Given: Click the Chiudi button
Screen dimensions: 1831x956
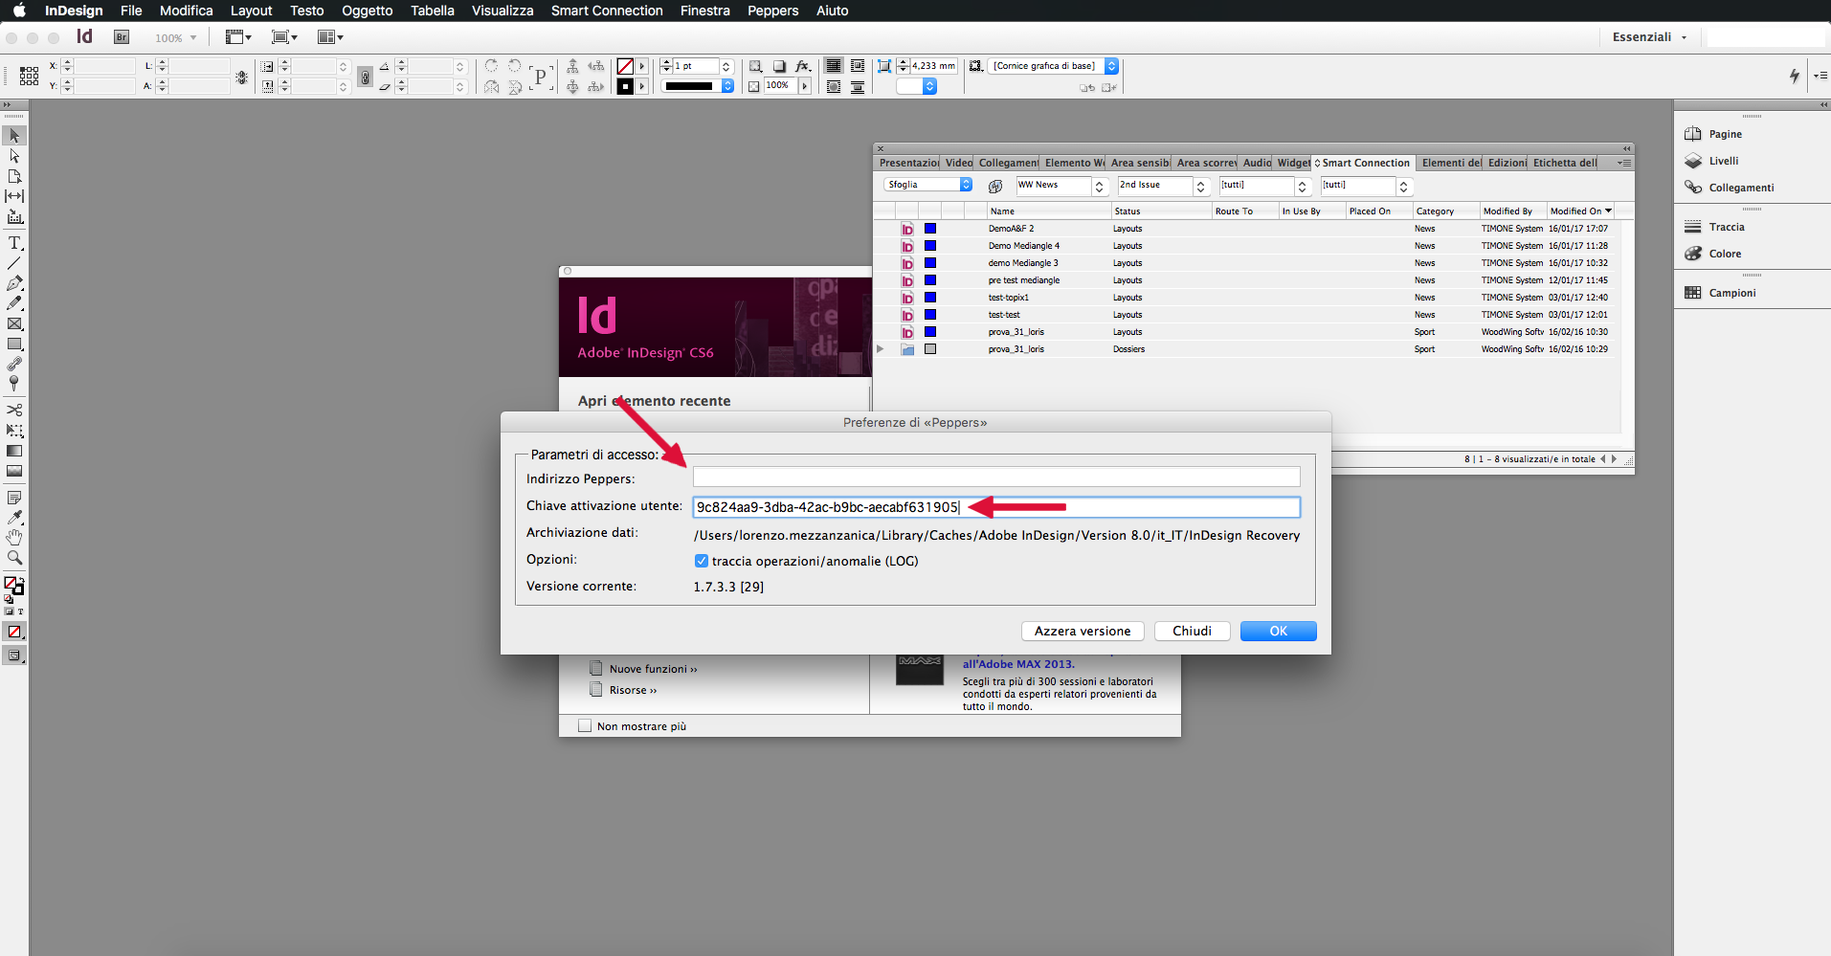Looking at the screenshot, I should [x=1192, y=631].
